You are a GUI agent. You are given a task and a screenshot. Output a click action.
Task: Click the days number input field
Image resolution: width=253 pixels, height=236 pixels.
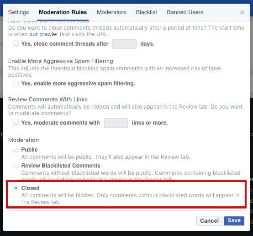(x=124, y=44)
